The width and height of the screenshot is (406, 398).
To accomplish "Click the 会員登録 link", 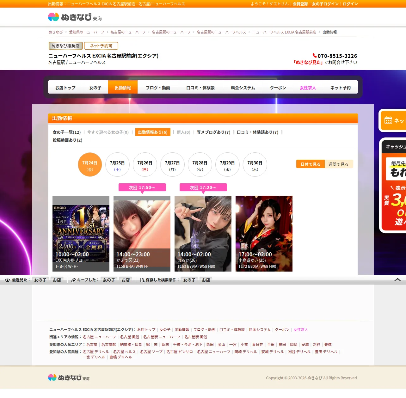I will [300, 4].
